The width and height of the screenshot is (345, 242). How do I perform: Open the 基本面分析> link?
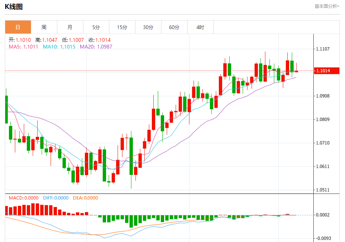coord(327,6)
